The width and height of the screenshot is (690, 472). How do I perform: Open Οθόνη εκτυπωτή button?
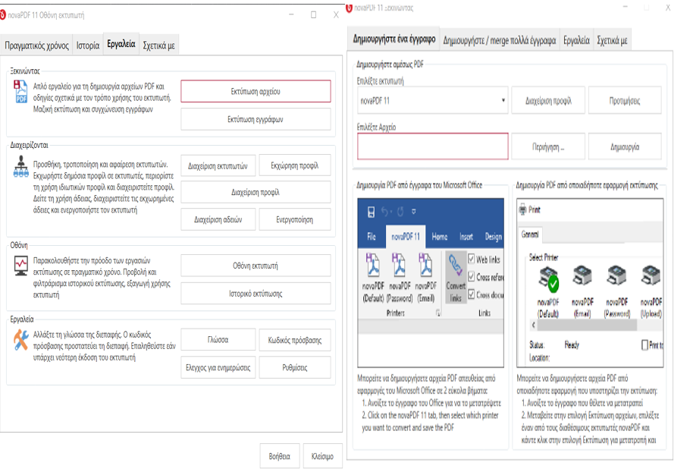[256, 266]
